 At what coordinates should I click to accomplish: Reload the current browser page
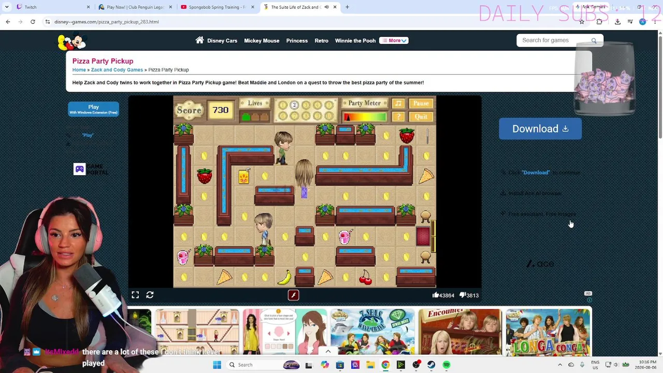click(x=33, y=22)
